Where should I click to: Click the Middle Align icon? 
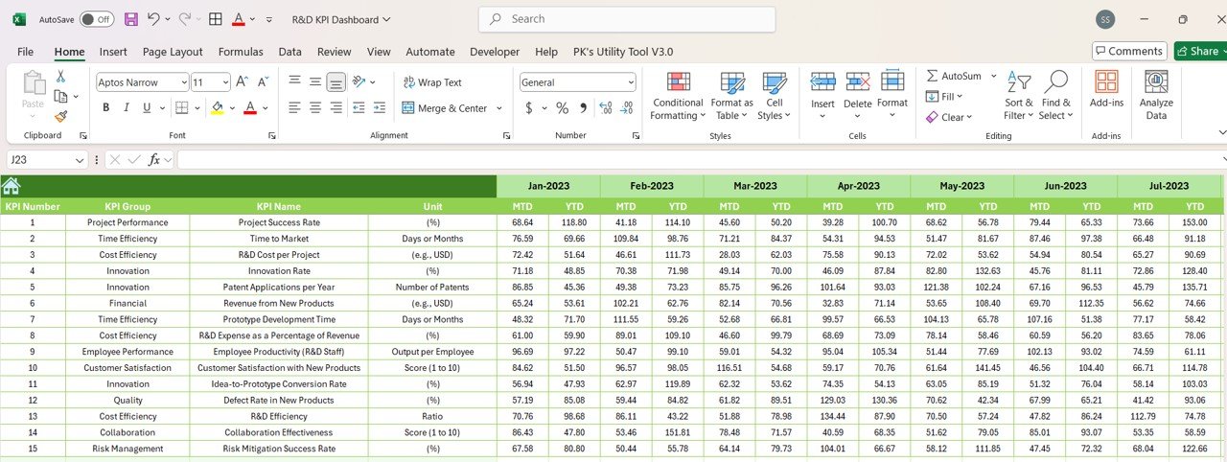[315, 81]
